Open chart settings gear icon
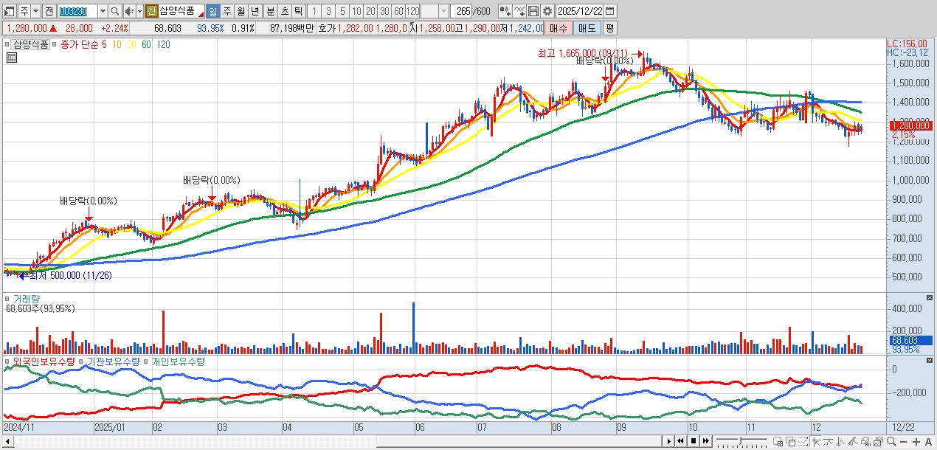Viewport: 937px width, 450px height. [x=547, y=11]
